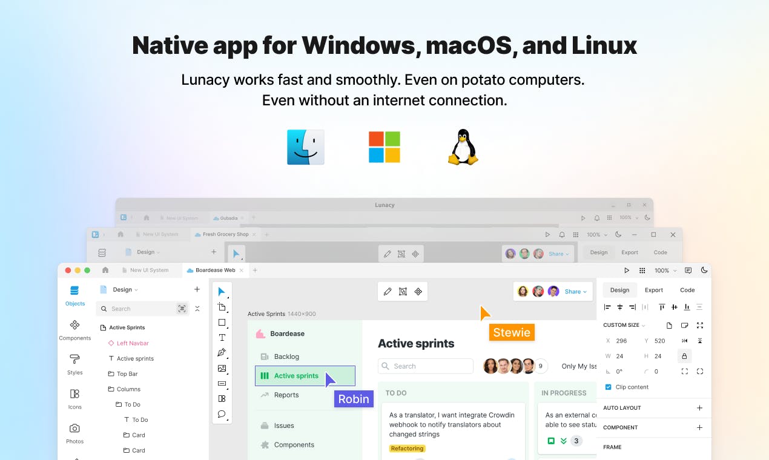Open the Share dropdown in front window
This screenshot has width=769, height=460.
click(575, 292)
